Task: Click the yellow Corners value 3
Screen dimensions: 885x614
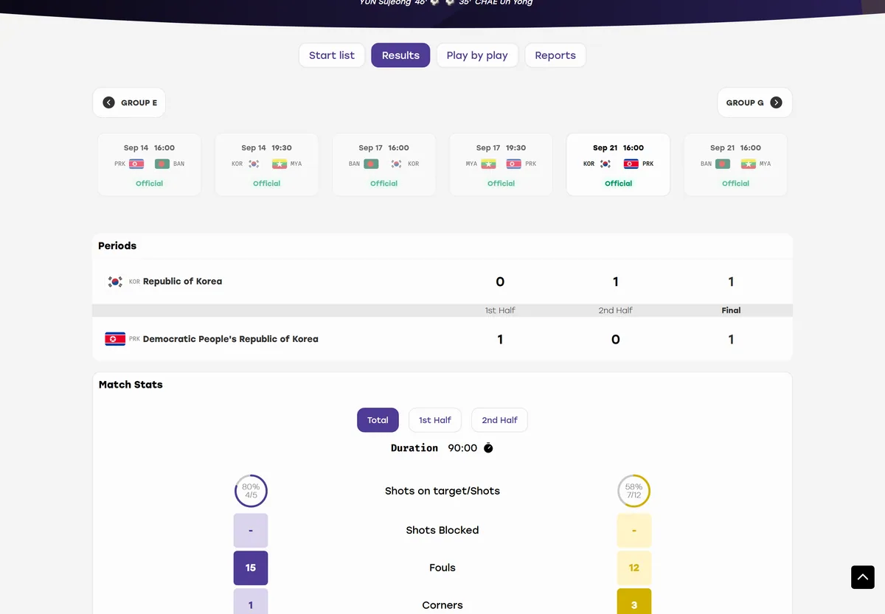Action: (x=634, y=601)
